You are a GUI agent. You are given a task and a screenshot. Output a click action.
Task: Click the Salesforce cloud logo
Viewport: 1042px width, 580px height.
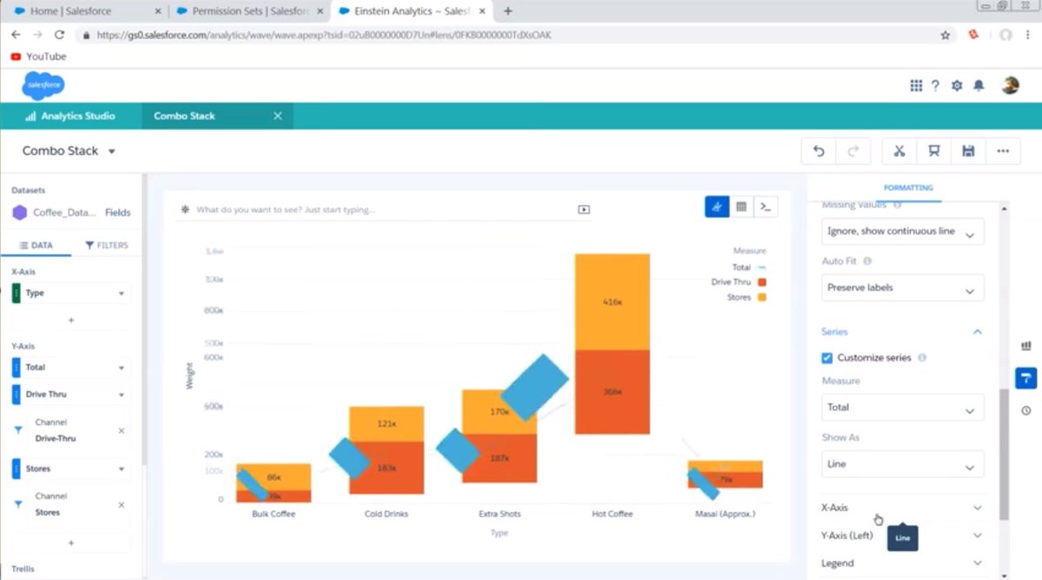pos(43,85)
